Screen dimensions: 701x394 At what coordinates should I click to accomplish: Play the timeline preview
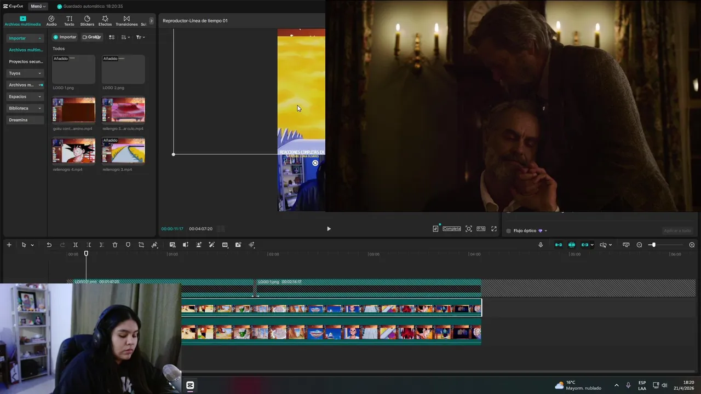[329, 229]
